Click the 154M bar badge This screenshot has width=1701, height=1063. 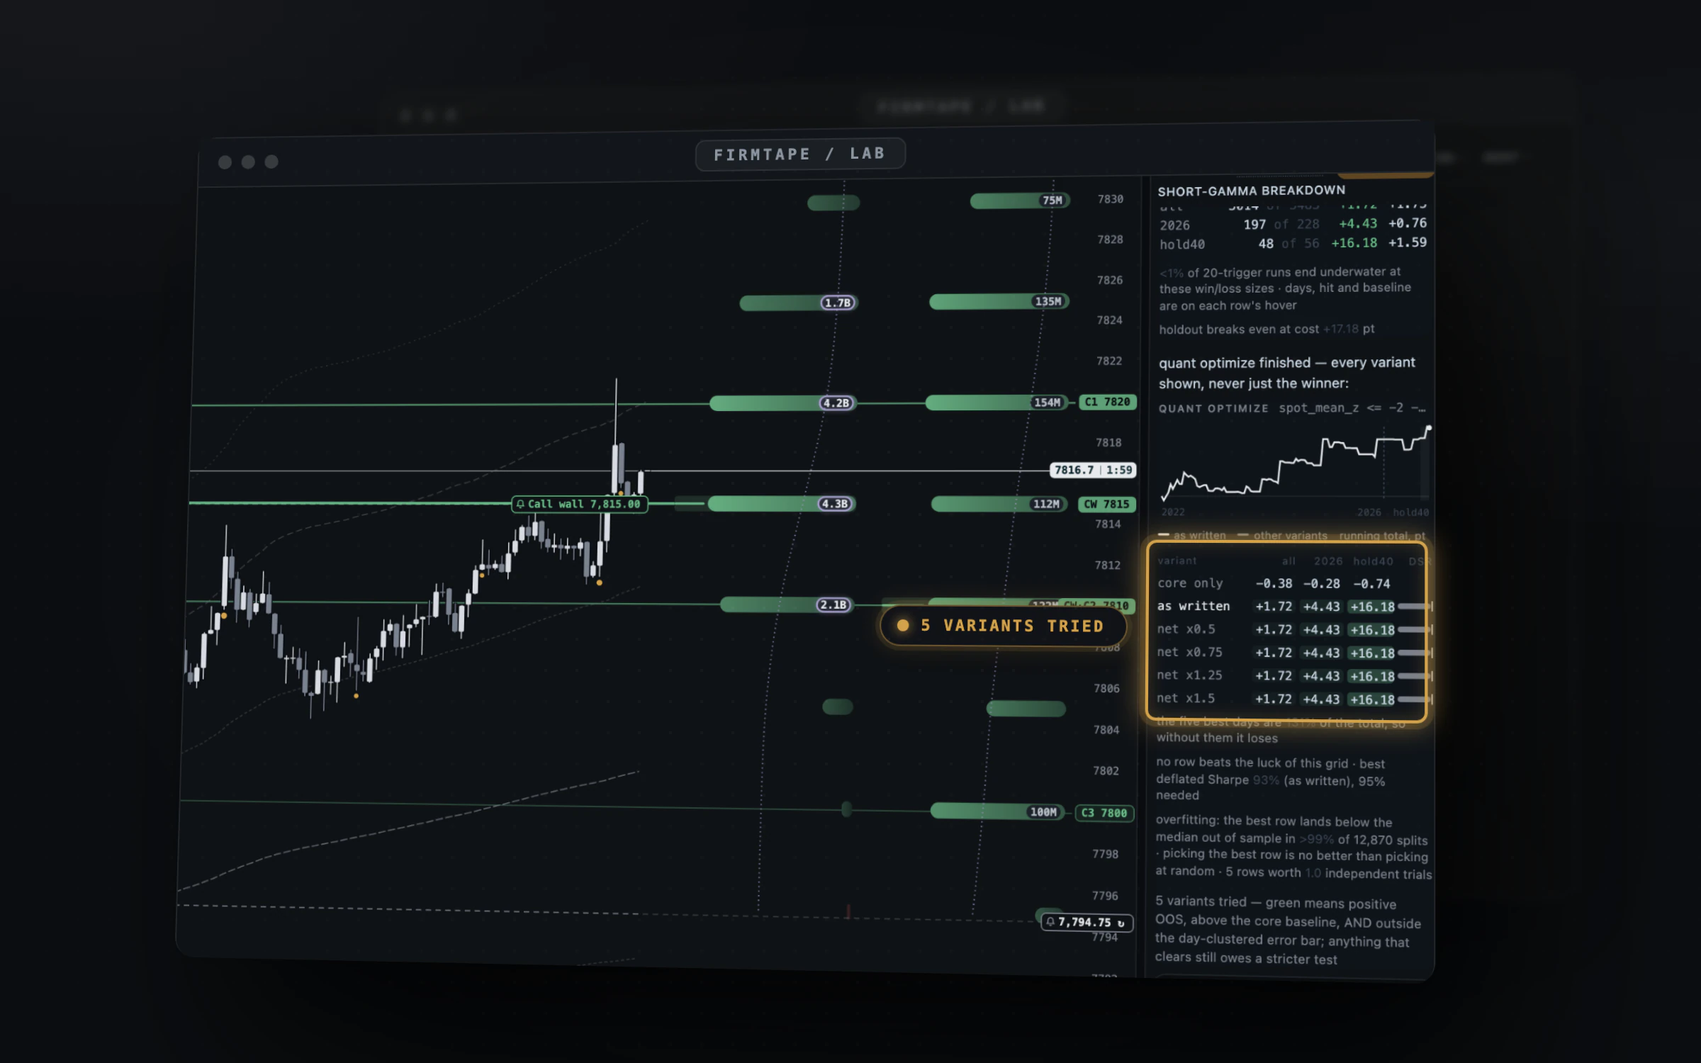tap(1047, 402)
